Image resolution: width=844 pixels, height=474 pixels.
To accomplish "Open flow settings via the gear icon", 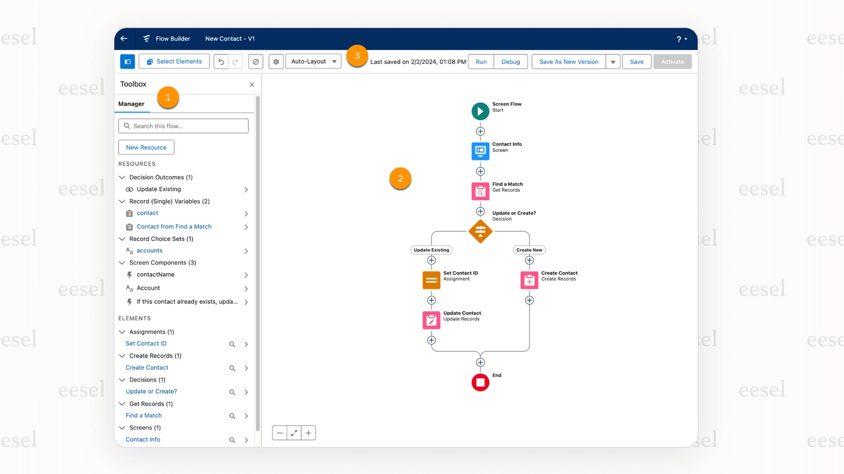I will click(x=276, y=61).
